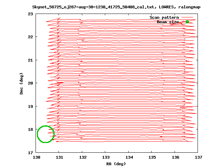This screenshot has height=167, width=223.
Task: Click the 'RA (deg)' horizontal axis label
Action: (x=116, y=164)
